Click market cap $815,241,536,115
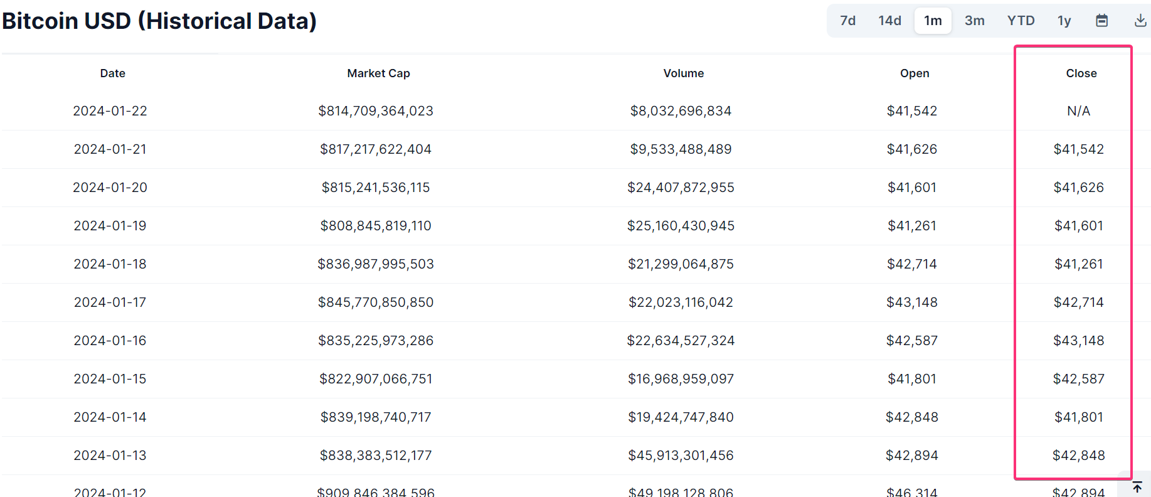Screen dimensions: 1151x497 (x=376, y=188)
